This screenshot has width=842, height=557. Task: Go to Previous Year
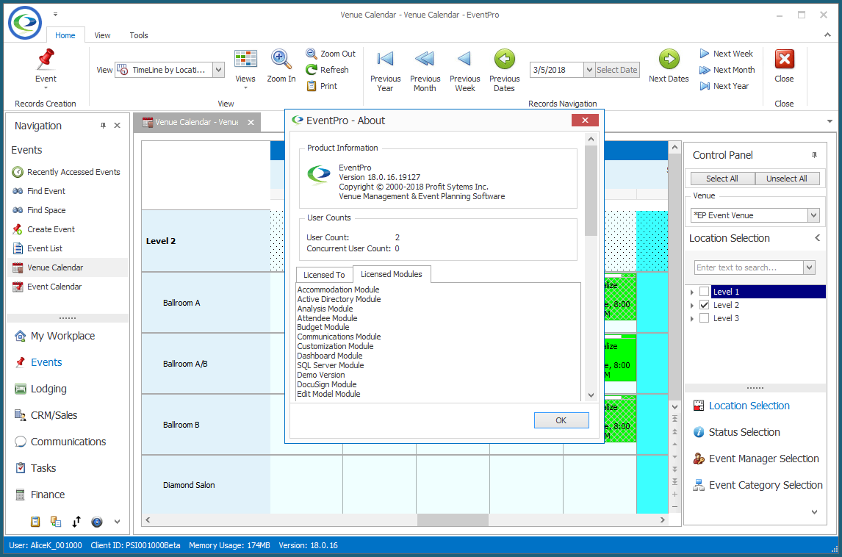pyautogui.click(x=385, y=71)
